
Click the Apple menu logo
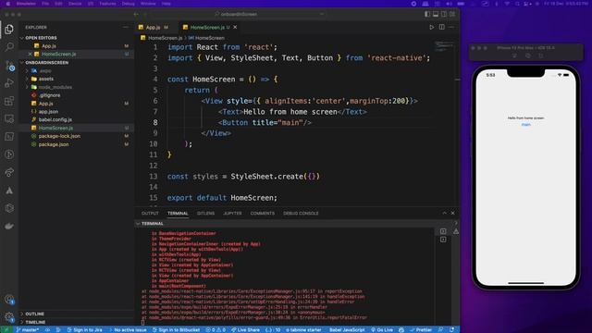(x=8, y=4)
